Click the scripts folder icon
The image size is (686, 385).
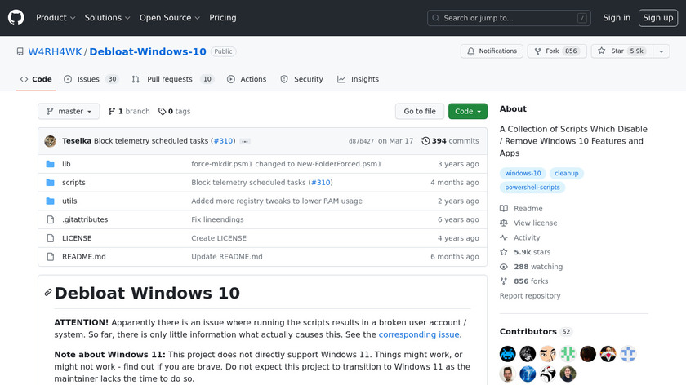[x=51, y=183]
